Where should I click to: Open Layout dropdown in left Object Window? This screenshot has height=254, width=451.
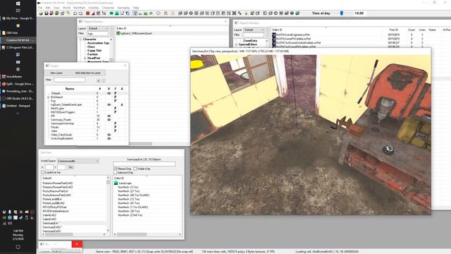[98, 28]
